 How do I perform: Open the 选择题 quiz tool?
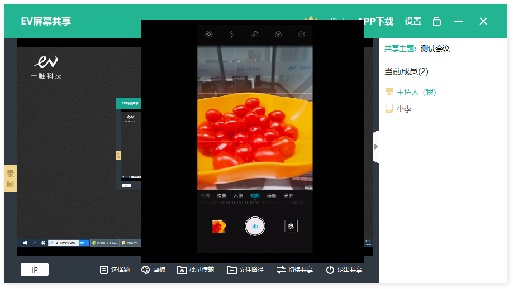[x=115, y=269]
